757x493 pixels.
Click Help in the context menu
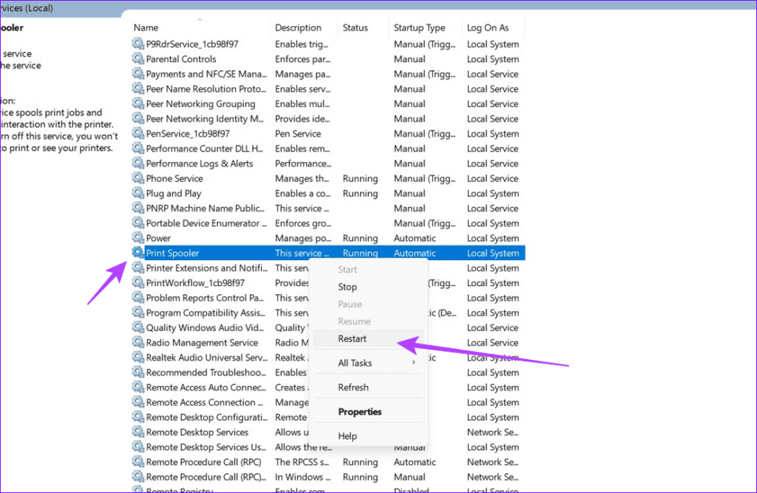pyautogui.click(x=347, y=436)
